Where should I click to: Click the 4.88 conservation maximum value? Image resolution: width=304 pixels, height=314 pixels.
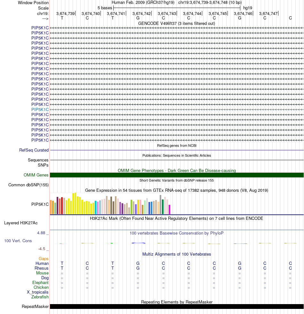[41, 233]
